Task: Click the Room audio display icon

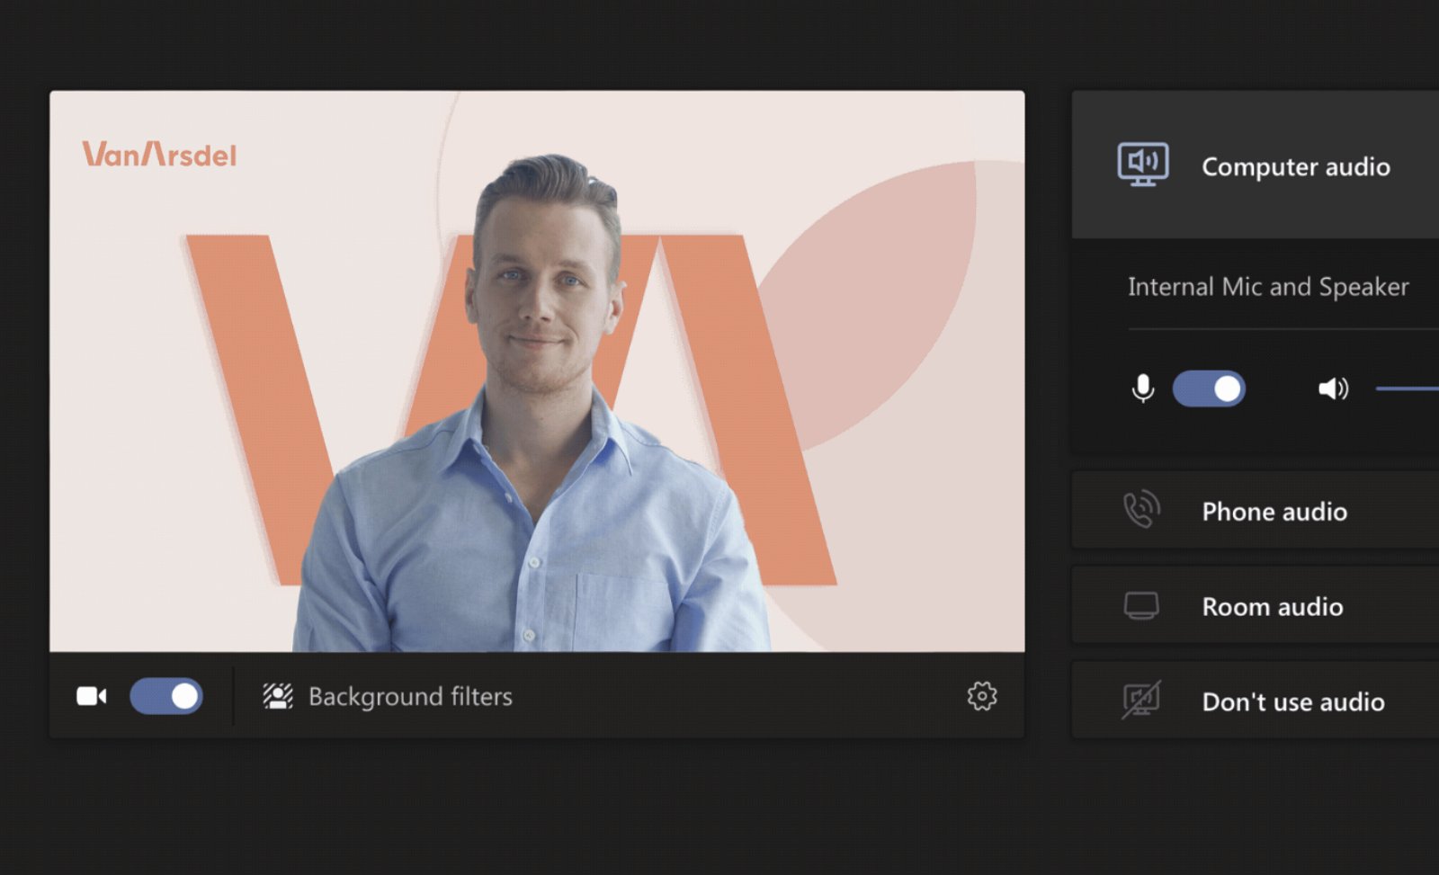Action: point(1141,606)
